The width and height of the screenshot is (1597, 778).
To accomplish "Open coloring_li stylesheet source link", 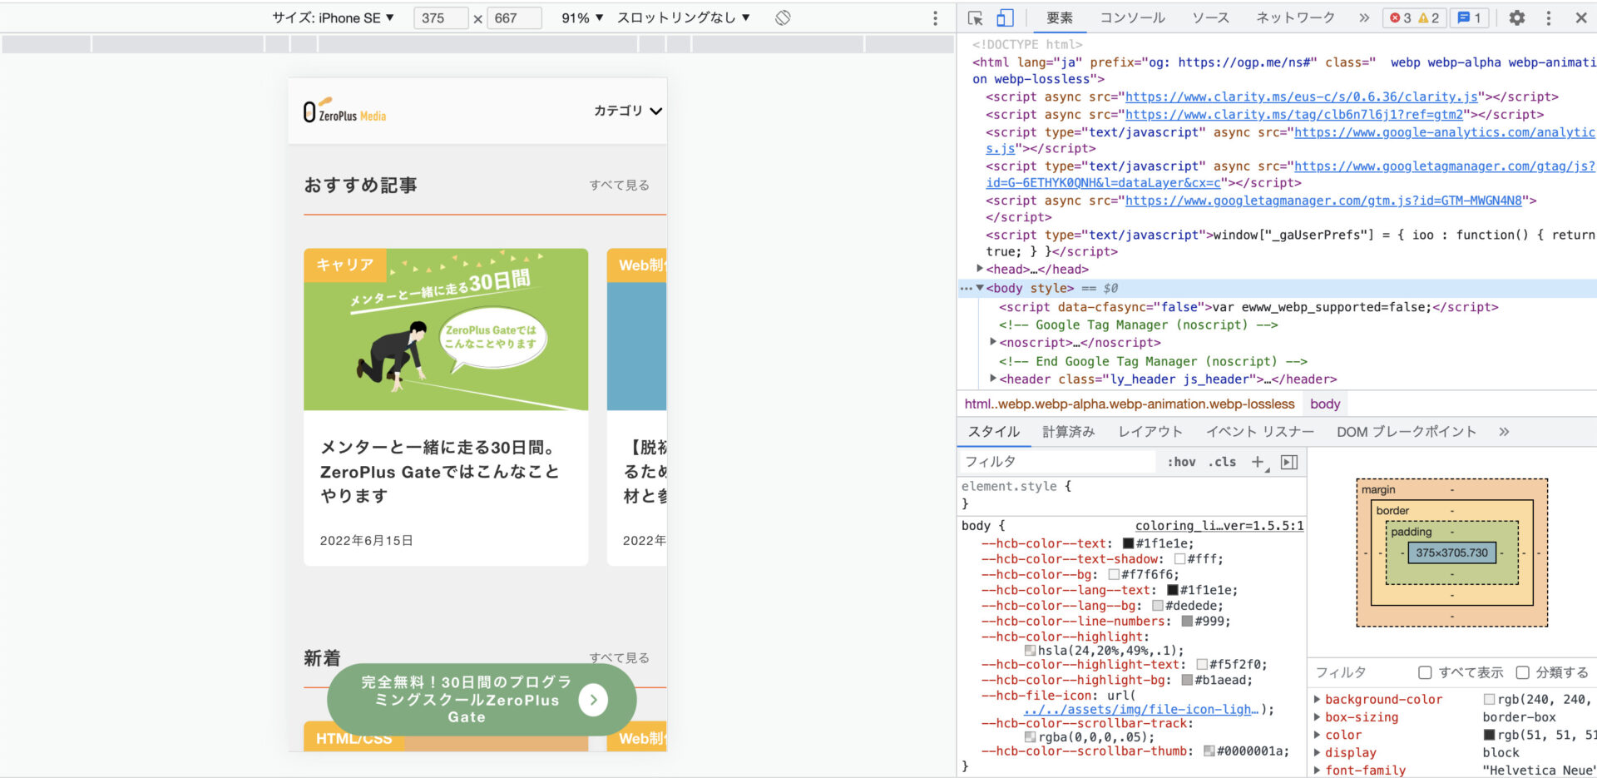I will 1219,526.
